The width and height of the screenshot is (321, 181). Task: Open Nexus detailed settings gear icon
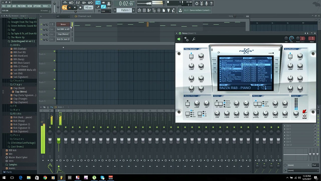(x=186, y=39)
